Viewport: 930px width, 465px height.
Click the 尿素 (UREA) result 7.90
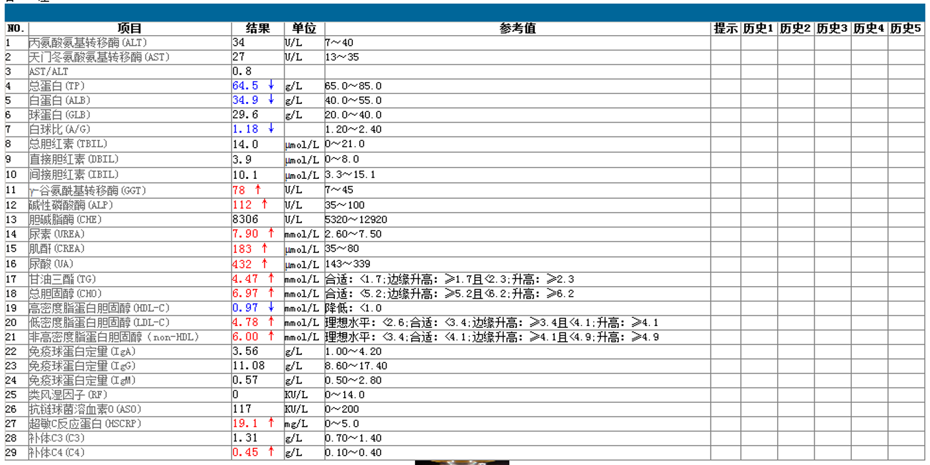[x=245, y=234]
